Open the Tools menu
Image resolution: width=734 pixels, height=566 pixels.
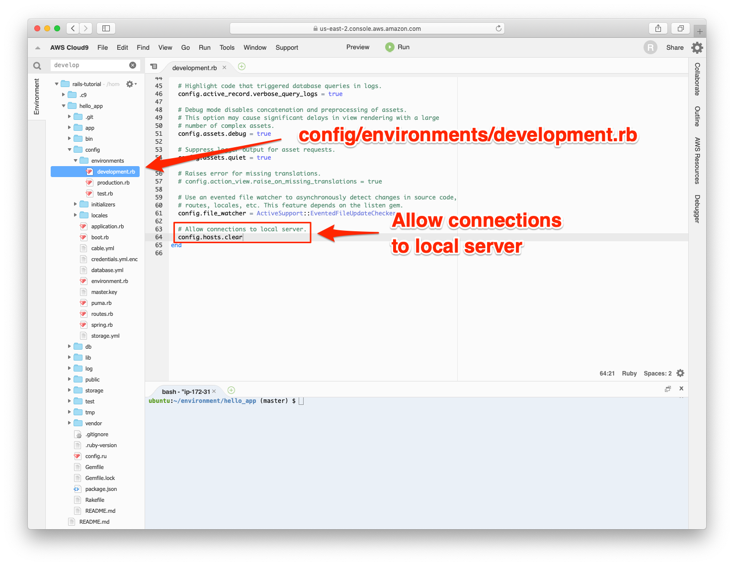tap(227, 48)
